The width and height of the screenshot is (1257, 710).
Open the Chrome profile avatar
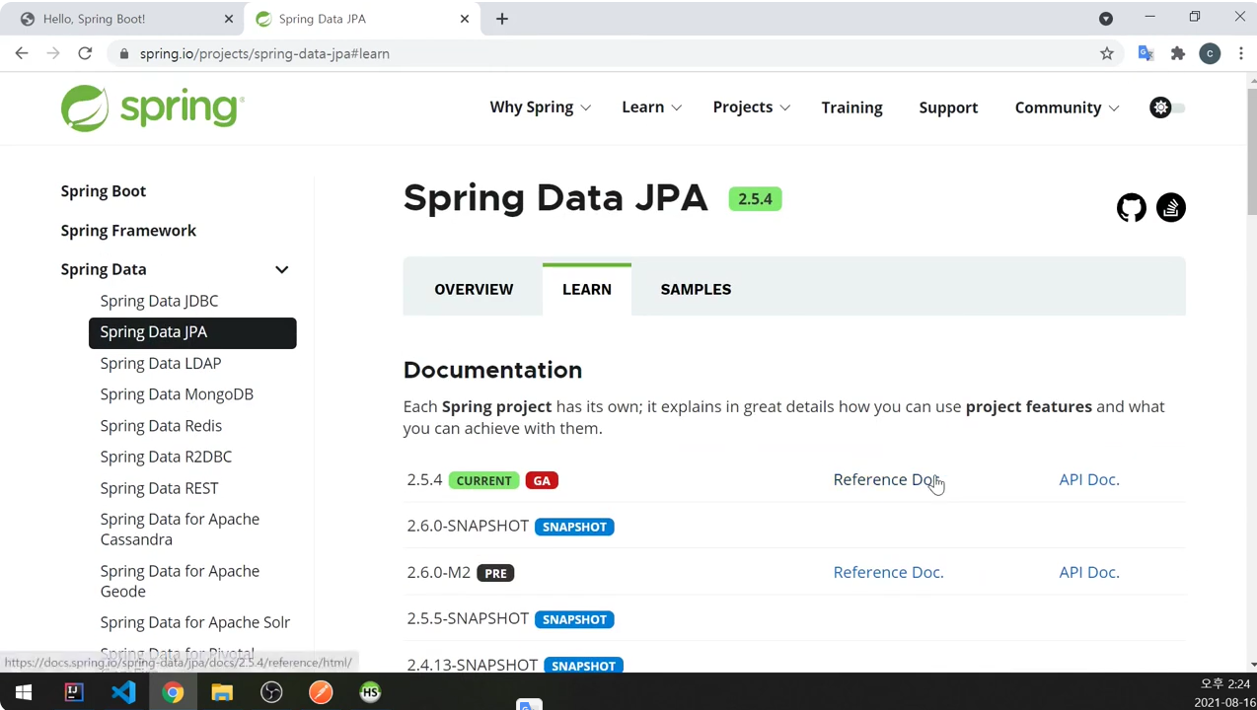click(1210, 53)
